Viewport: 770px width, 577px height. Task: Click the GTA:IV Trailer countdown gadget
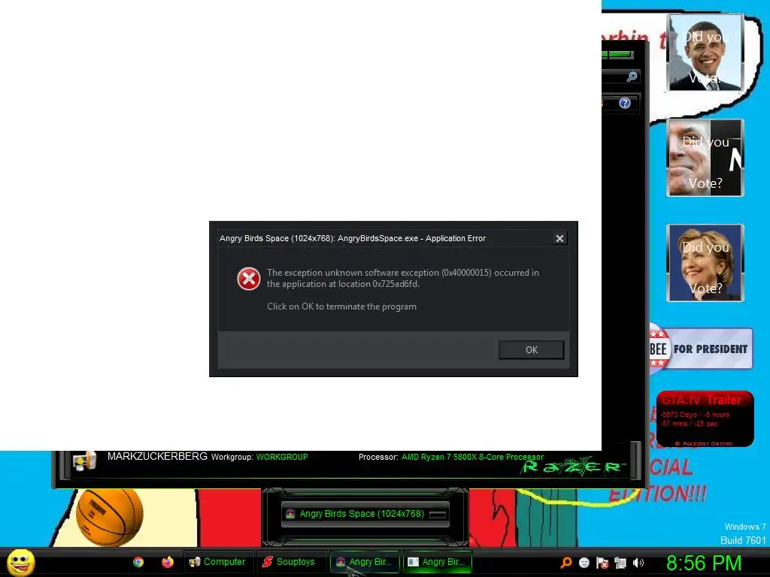click(x=705, y=418)
